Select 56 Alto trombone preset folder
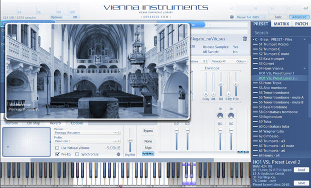The width and height of the screenshot is (311, 188). pyautogui.click(x=272, y=88)
